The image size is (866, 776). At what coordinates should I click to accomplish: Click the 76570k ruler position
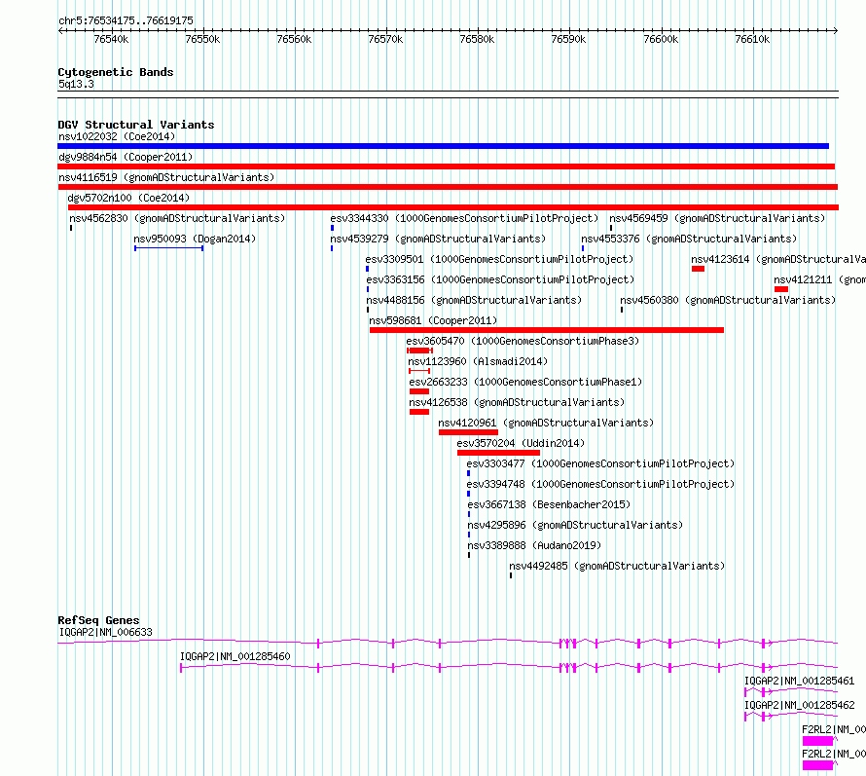click(x=385, y=39)
